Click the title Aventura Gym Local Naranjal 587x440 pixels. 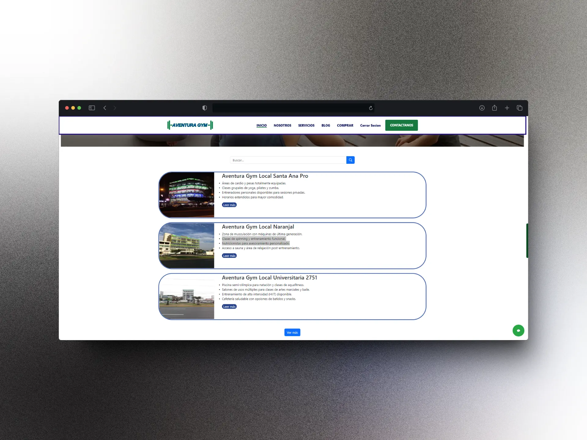(258, 227)
